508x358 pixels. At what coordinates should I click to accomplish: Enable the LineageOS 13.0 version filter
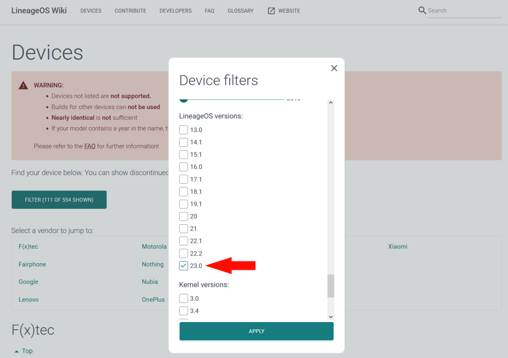pyautogui.click(x=183, y=130)
